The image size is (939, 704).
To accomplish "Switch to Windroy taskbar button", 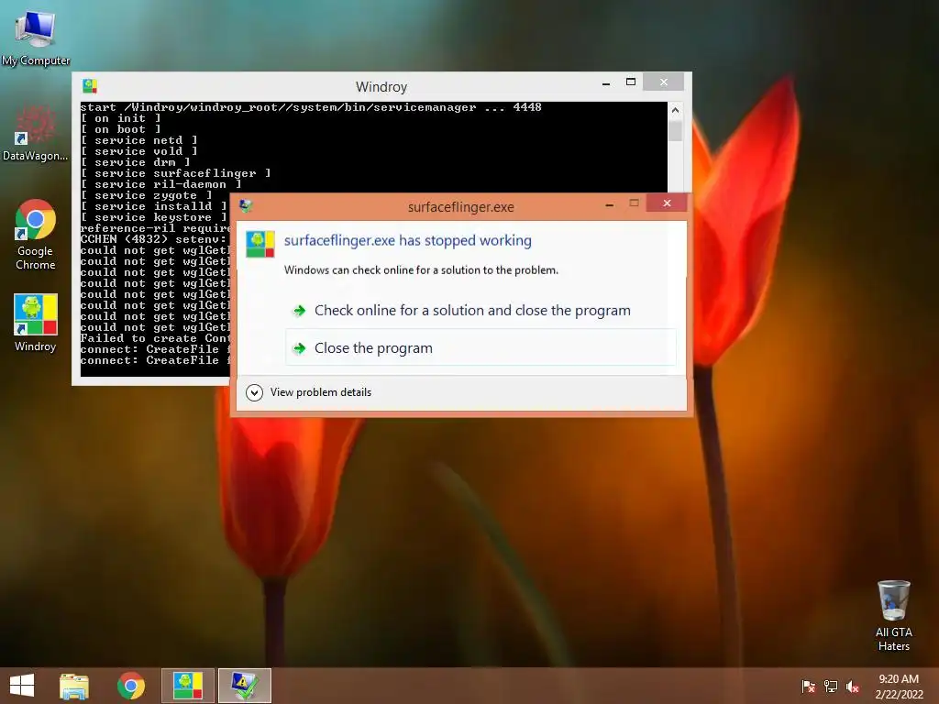I will 188,686.
